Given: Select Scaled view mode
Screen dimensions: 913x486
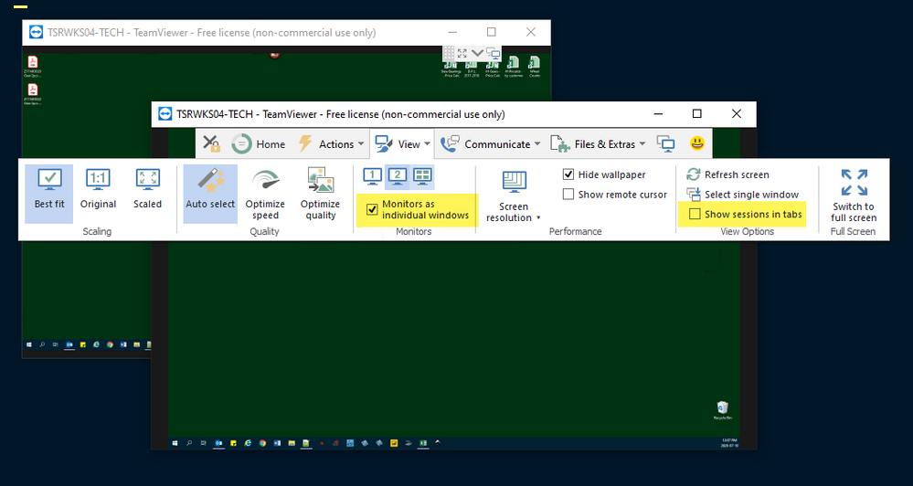Looking at the screenshot, I should [x=147, y=189].
